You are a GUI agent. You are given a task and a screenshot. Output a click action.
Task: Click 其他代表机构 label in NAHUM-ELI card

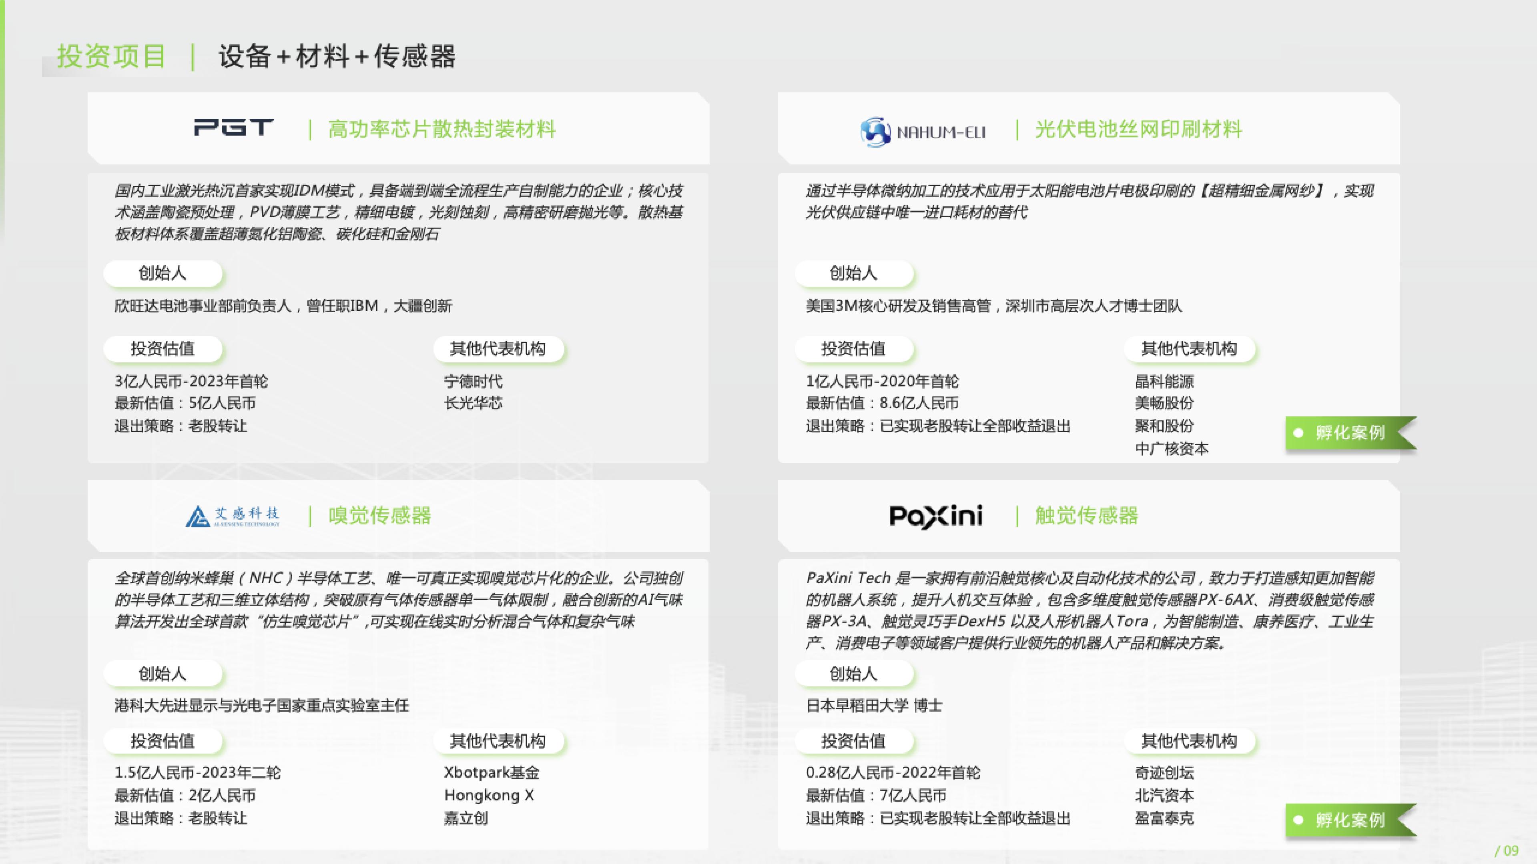[x=1188, y=349]
